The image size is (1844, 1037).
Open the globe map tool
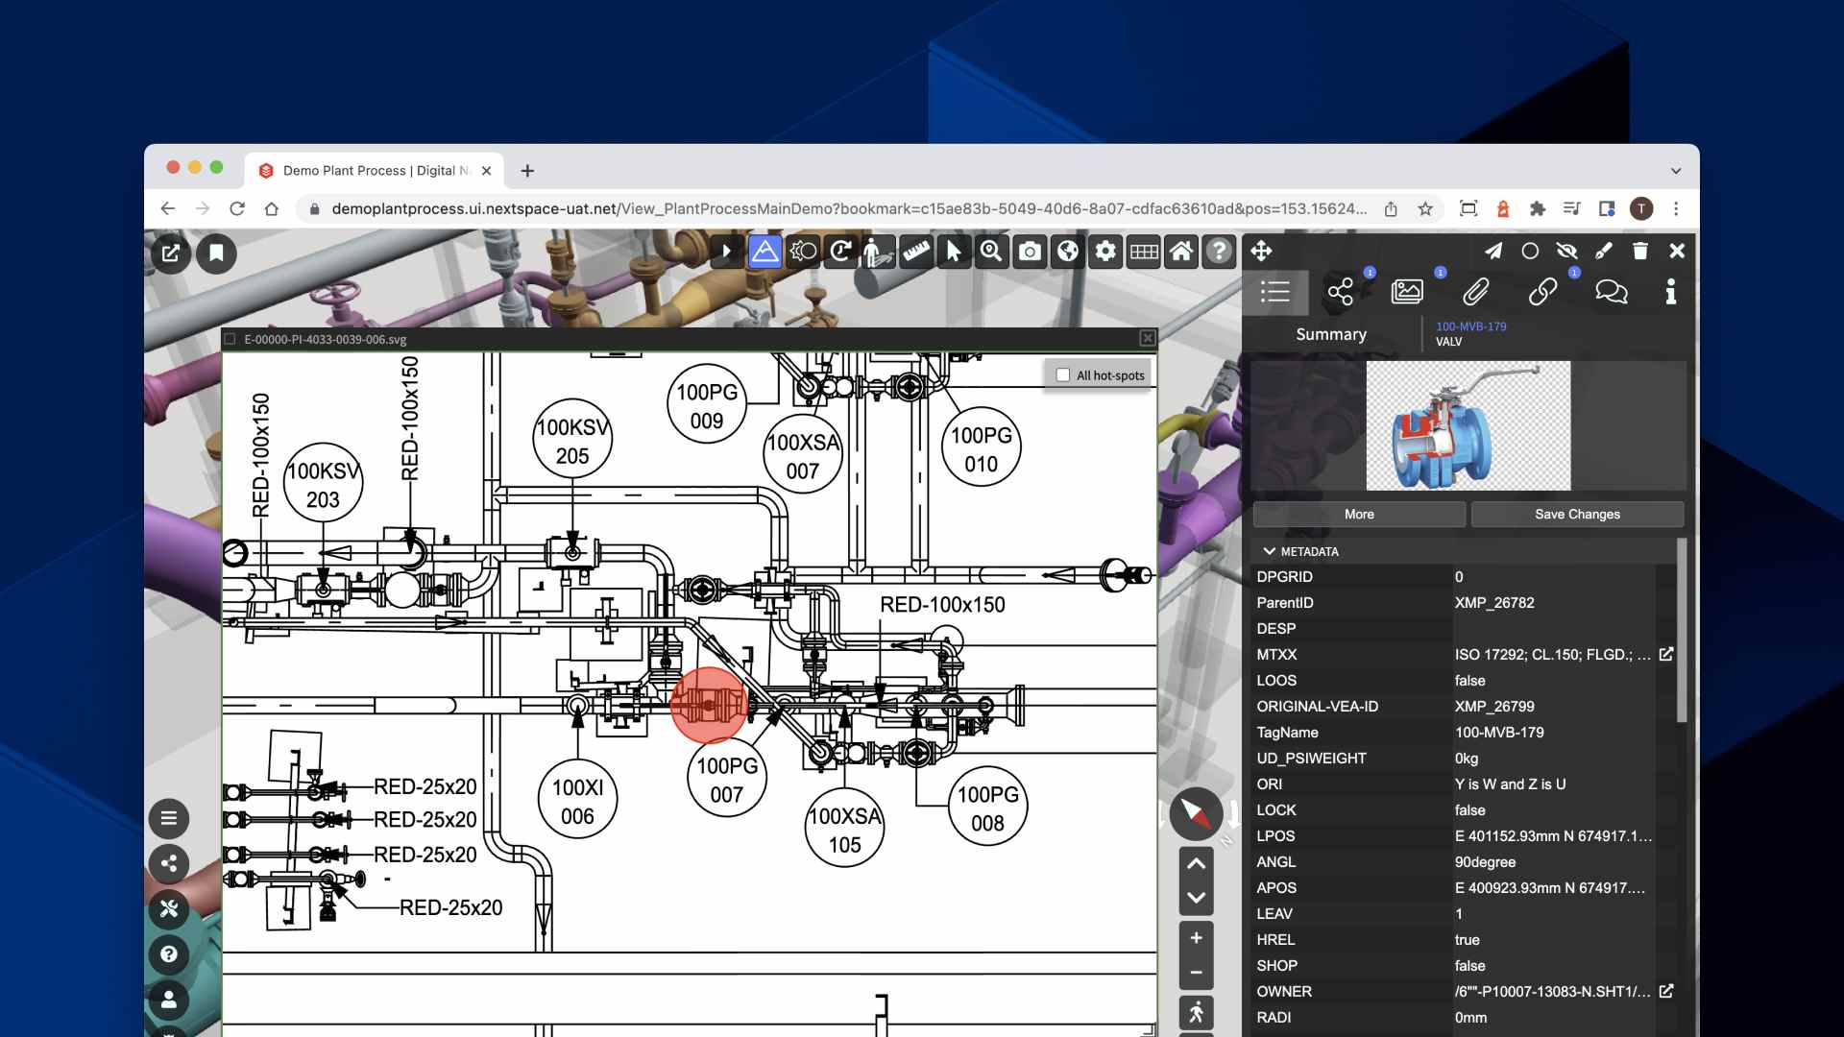click(x=1068, y=252)
